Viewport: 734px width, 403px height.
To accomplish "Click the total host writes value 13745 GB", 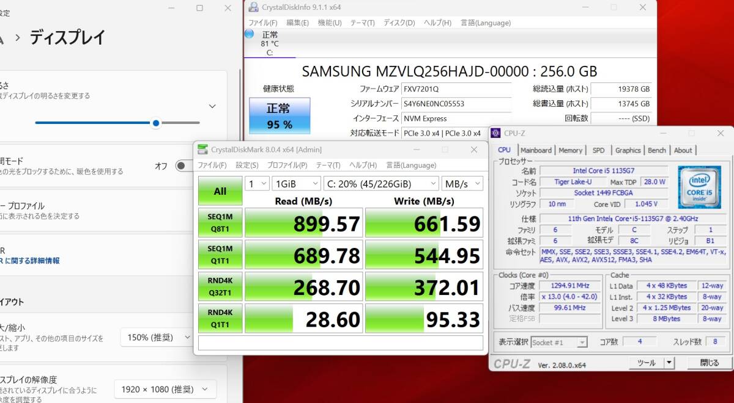I will click(x=621, y=104).
